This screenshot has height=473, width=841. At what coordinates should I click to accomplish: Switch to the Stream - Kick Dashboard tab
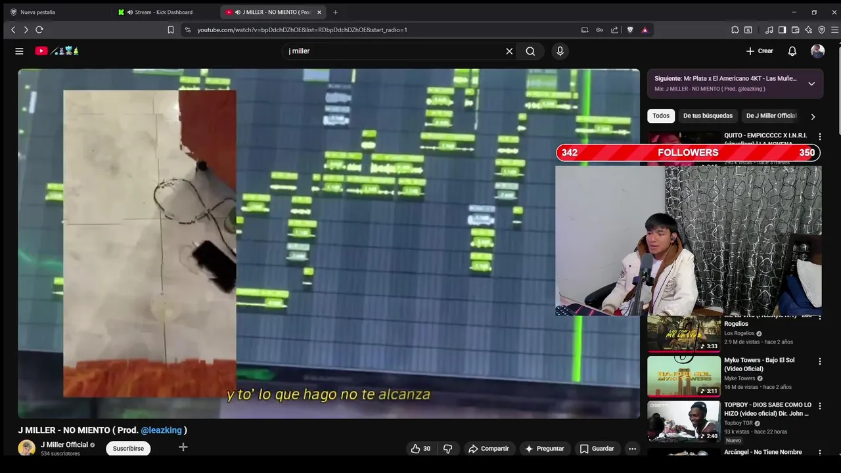pyautogui.click(x=164, y=12)
